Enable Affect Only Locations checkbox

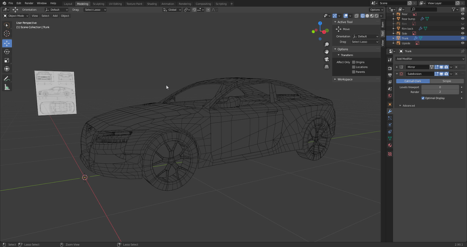(354, 67)
